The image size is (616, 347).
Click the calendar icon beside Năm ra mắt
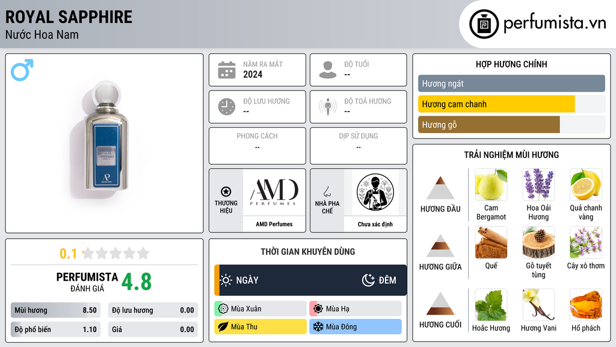[x=227, y=70]
